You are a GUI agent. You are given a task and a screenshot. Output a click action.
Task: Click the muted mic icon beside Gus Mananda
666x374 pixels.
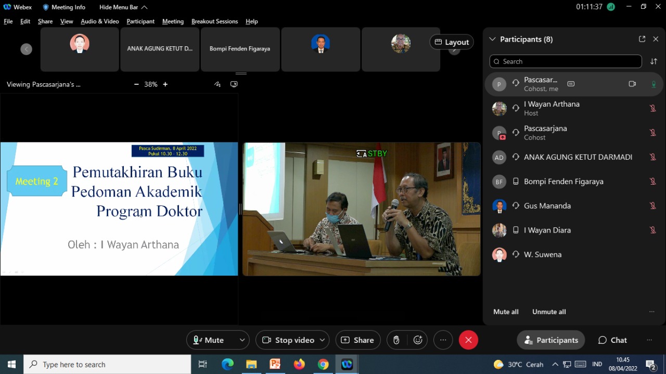click(x=653, y=205)
